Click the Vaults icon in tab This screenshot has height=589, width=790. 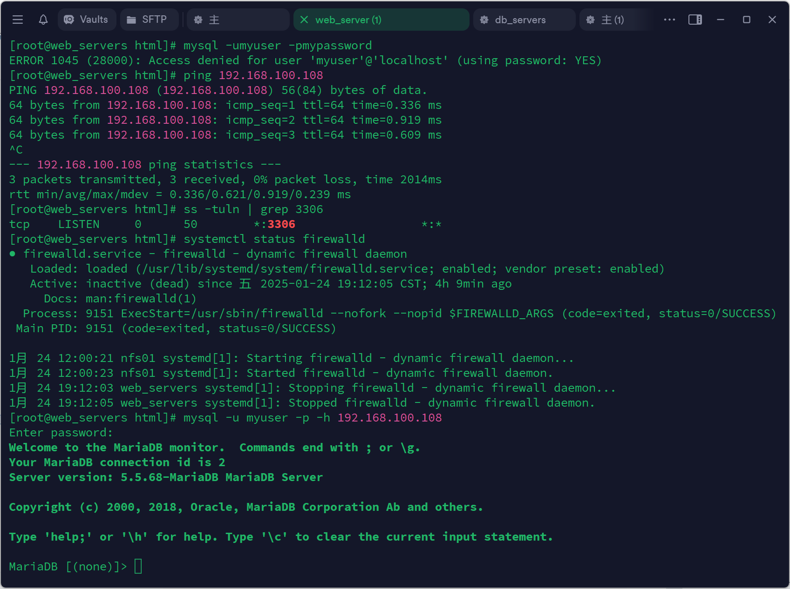pyautogui.click(x=69, y=20)
